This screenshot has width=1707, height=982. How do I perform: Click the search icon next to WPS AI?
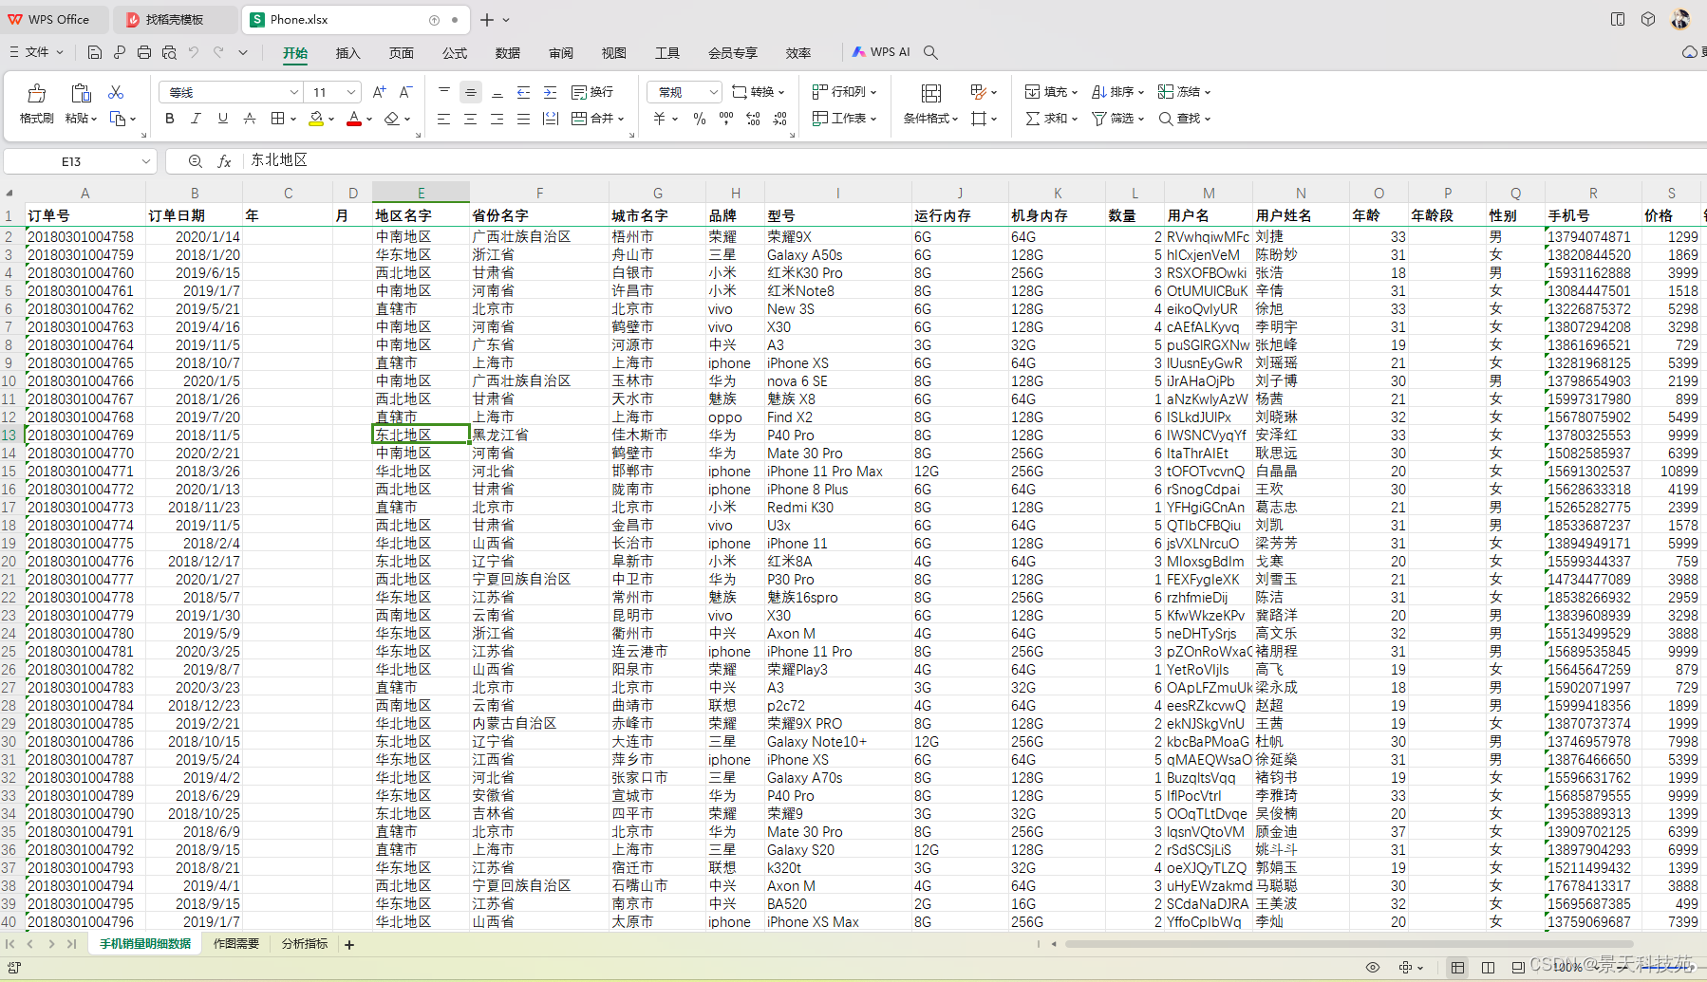pos(931,52)
